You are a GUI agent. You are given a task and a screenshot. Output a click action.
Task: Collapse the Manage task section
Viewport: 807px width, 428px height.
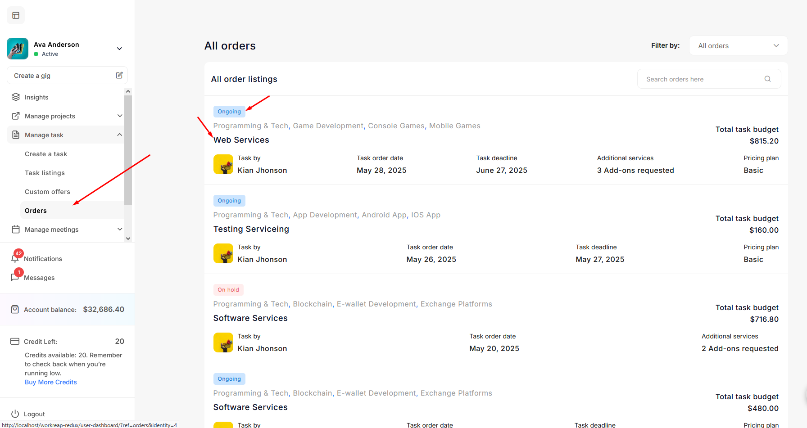(x=120, y=135)
